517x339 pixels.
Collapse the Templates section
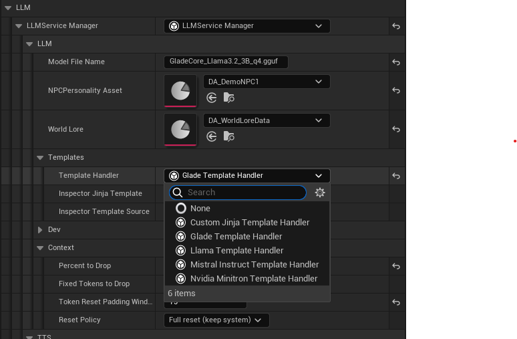pyautogui.click(x=40, y=157)
